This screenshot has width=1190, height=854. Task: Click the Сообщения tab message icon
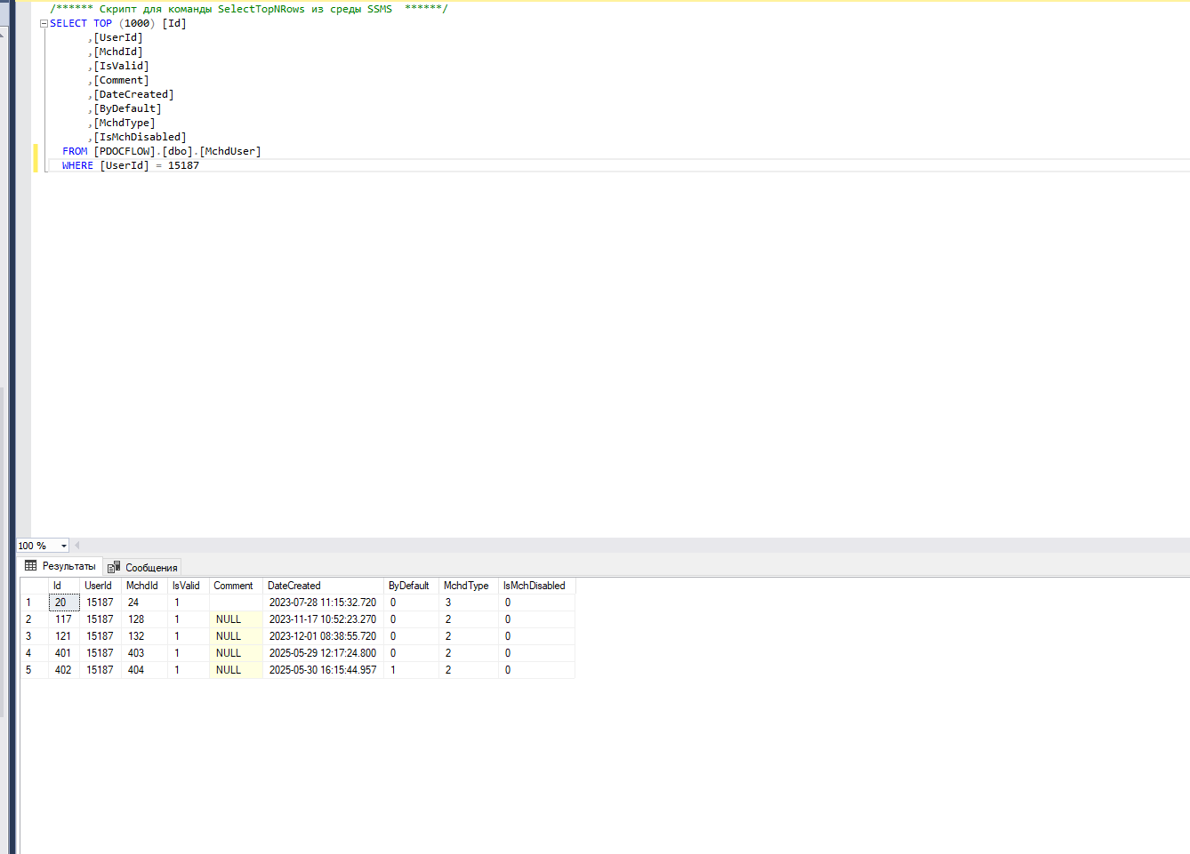(114, 567)
